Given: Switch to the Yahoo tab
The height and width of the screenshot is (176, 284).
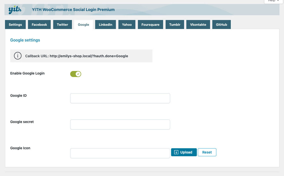Looking at the screenshot, I should [x=127, y=24].
